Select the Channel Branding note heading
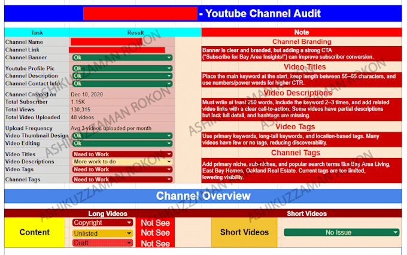 301,41
